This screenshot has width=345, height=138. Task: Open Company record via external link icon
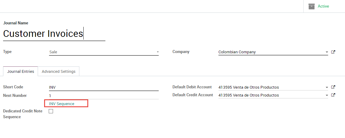[x=333, y=52]
